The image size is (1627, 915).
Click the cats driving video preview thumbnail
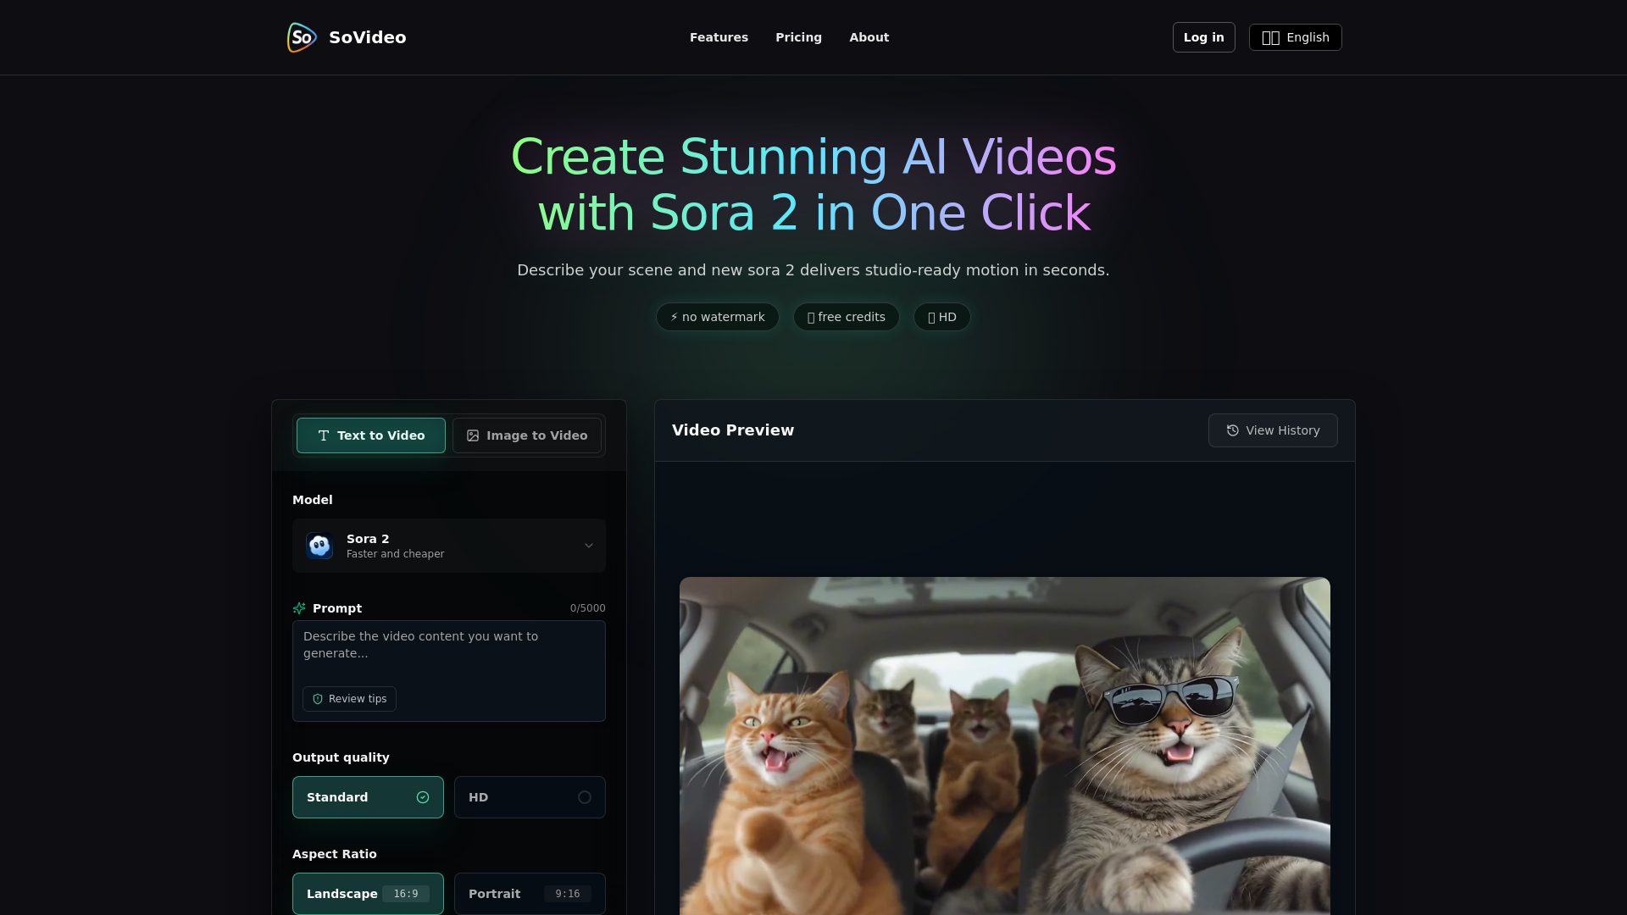[x=1004, y=746]
